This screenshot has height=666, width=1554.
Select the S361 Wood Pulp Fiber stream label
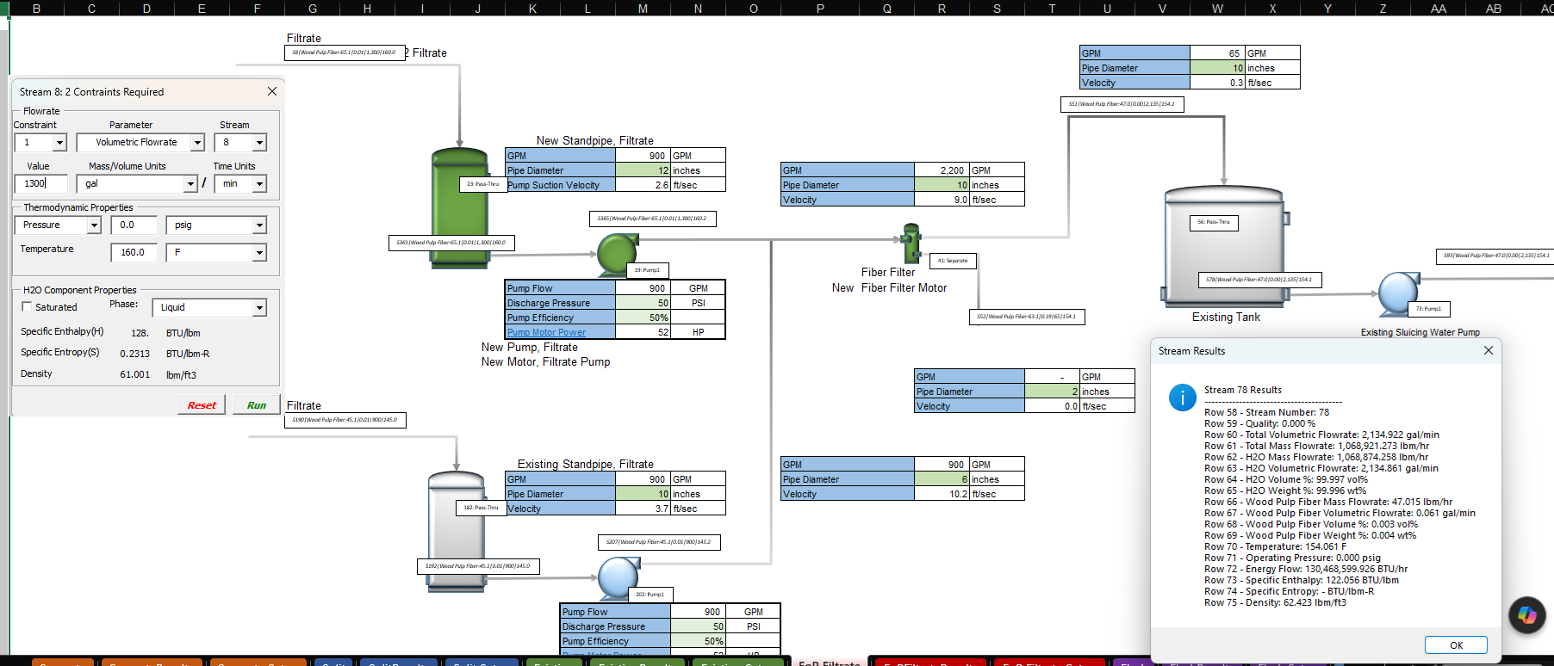click(451, 243)
